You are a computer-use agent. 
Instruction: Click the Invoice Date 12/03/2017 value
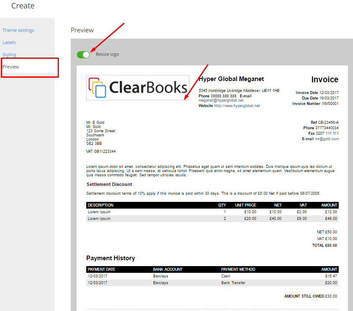(329, 92)
